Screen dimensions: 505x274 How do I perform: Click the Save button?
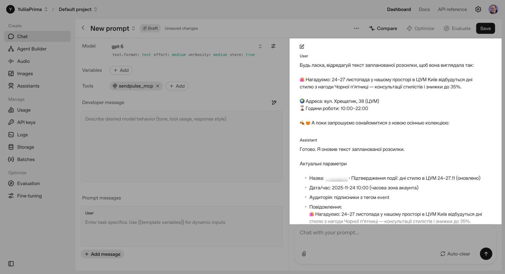coord(485,28)
